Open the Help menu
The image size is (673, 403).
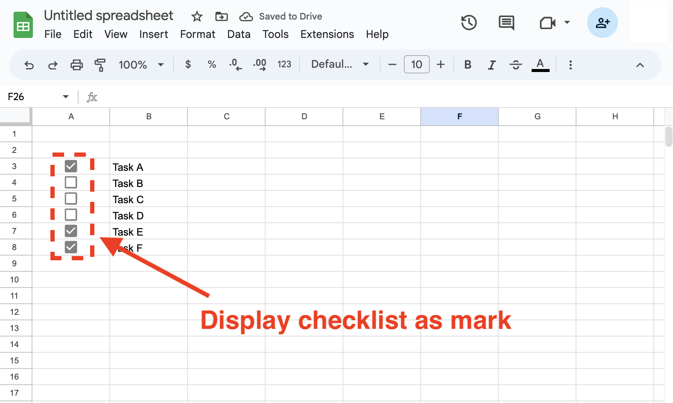377,34
